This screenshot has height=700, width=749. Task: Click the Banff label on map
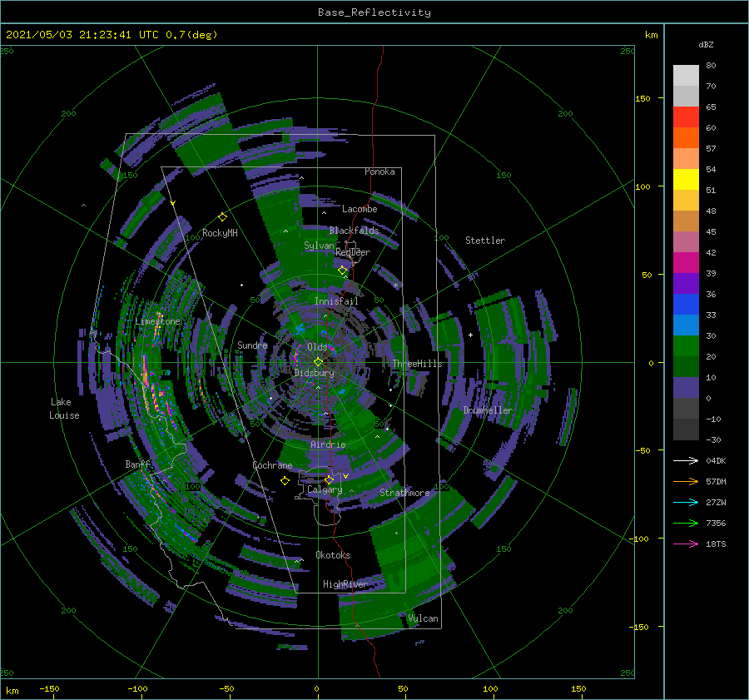coord(137,464)
